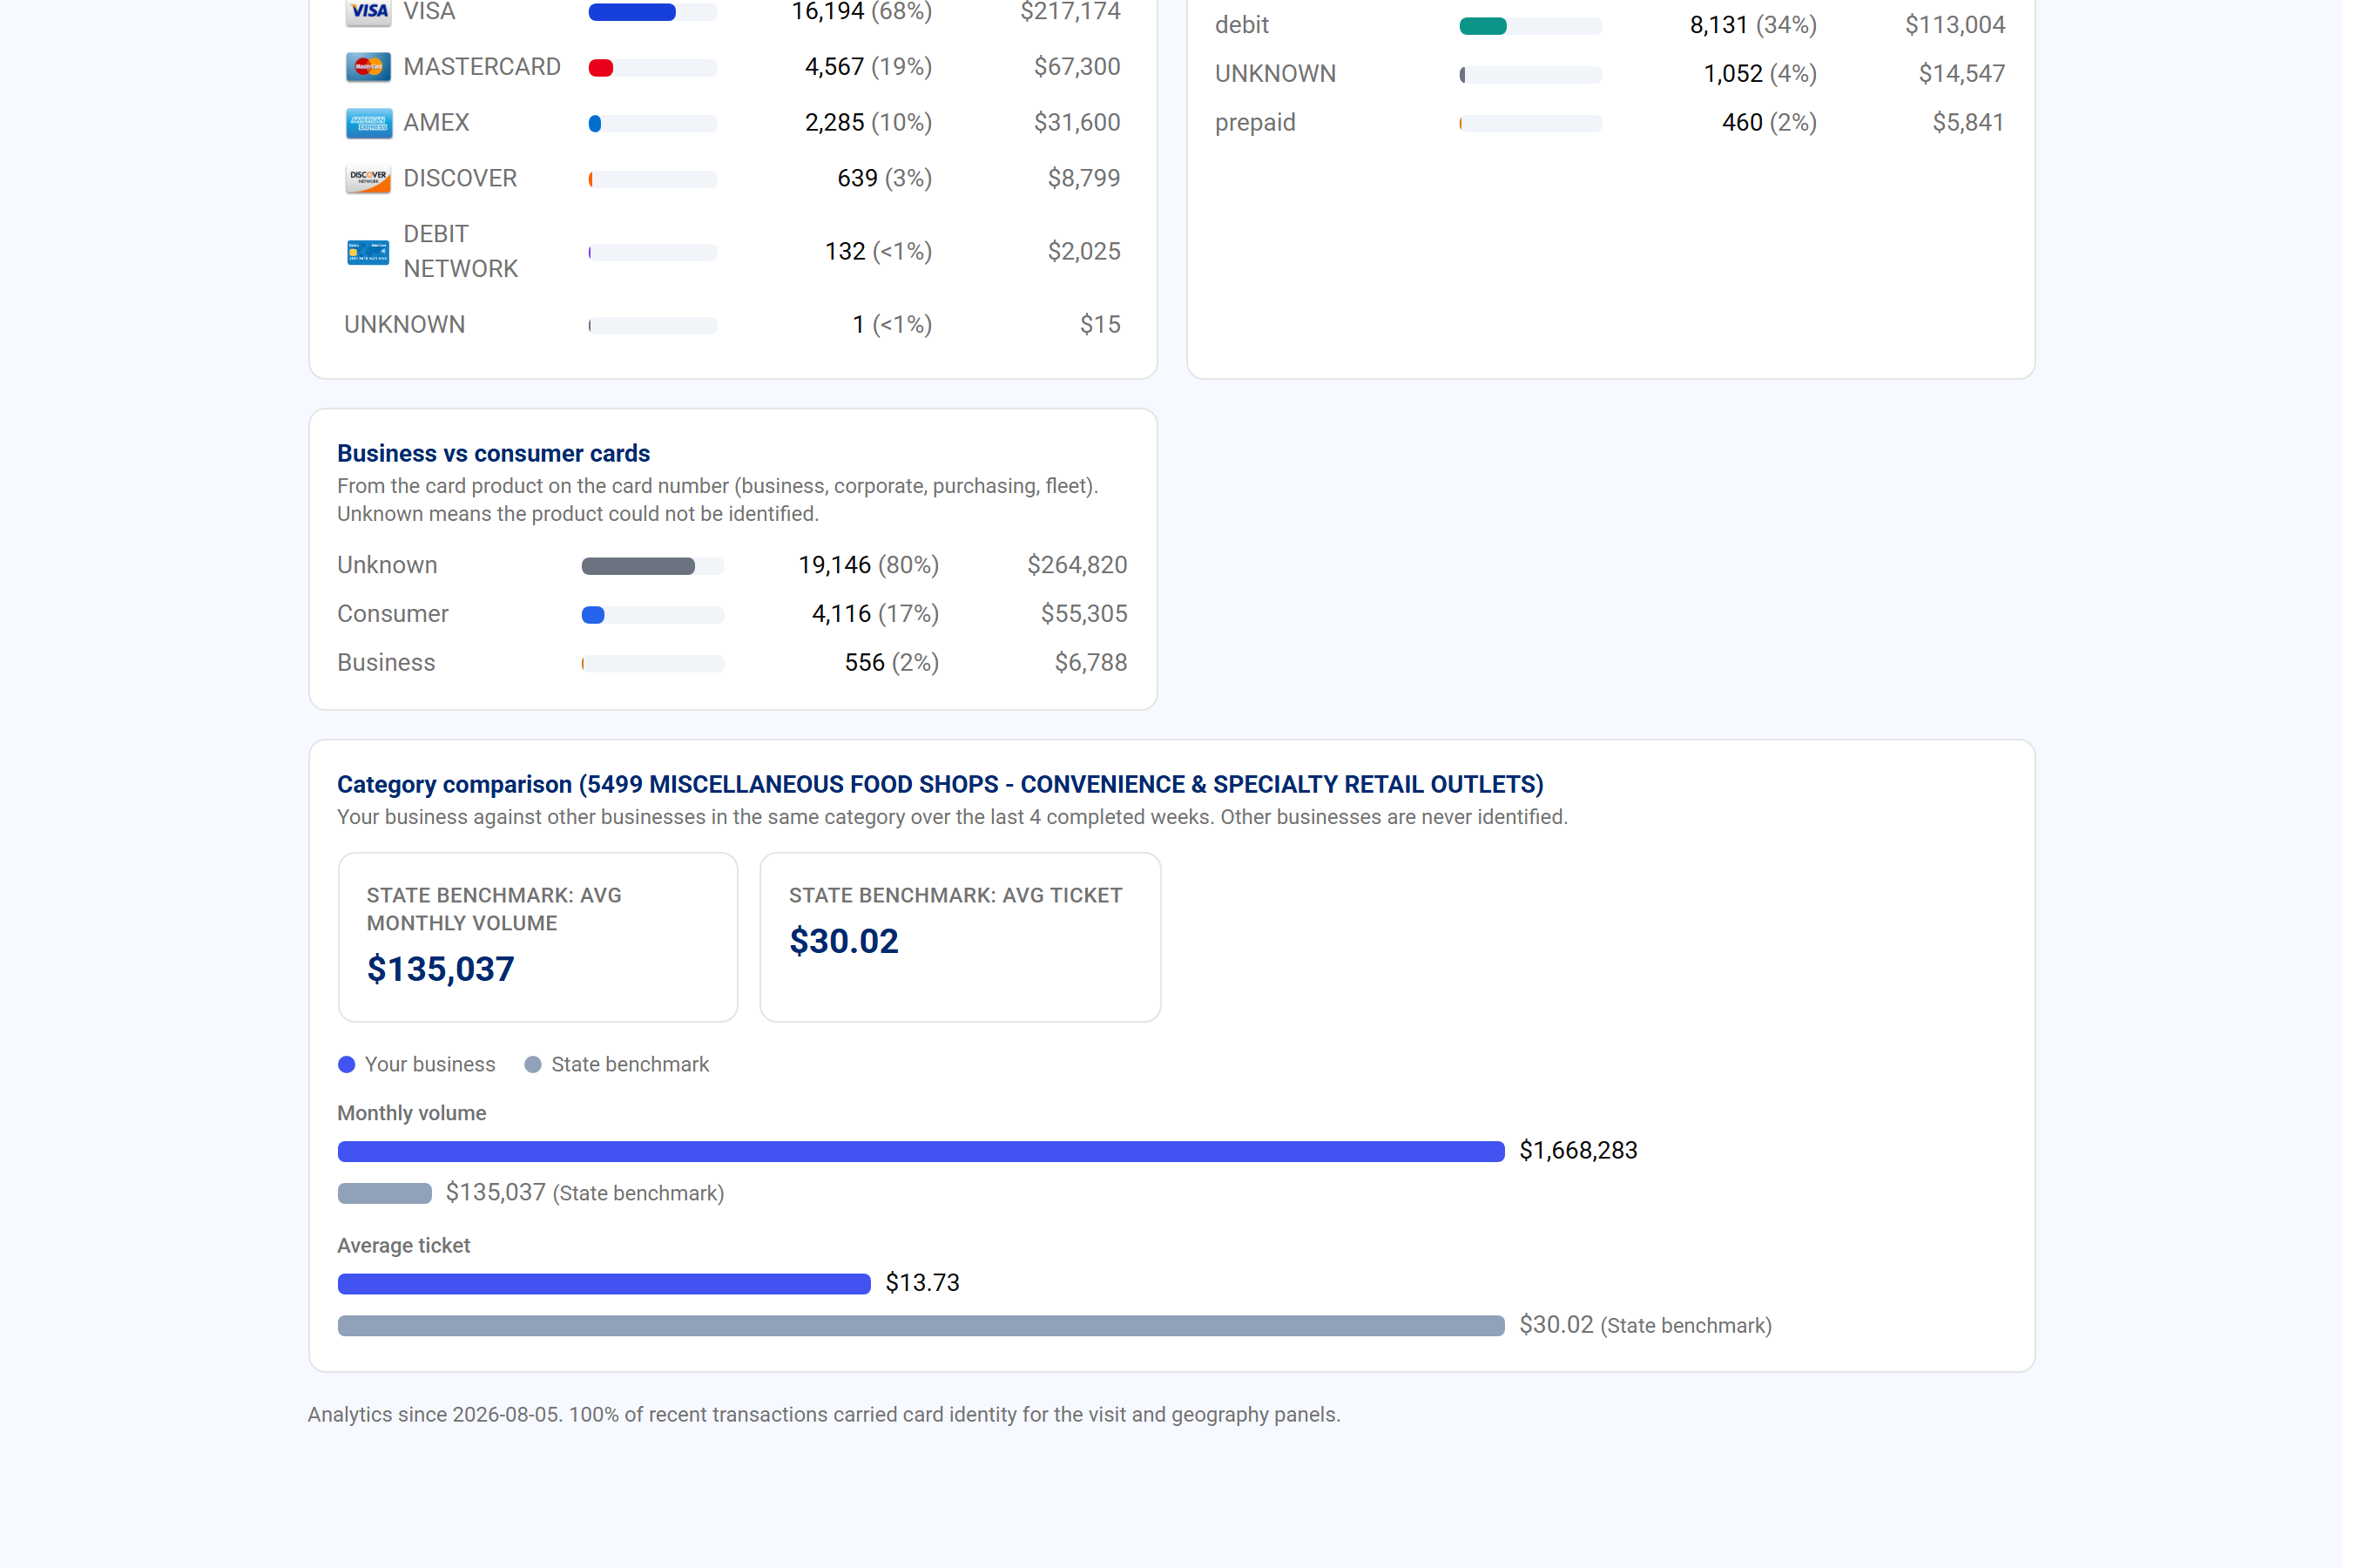Select the Category comparison heading

click(940, 785)
